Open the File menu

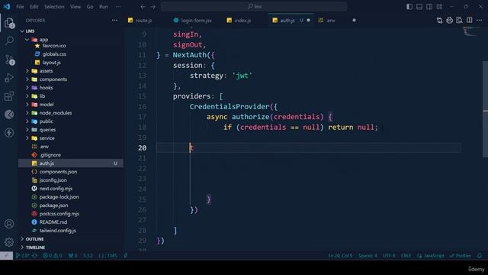(x=20, y=7)
